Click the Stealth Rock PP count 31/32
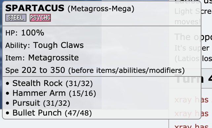This screenshot has width=212, height=128. point(79,84)
